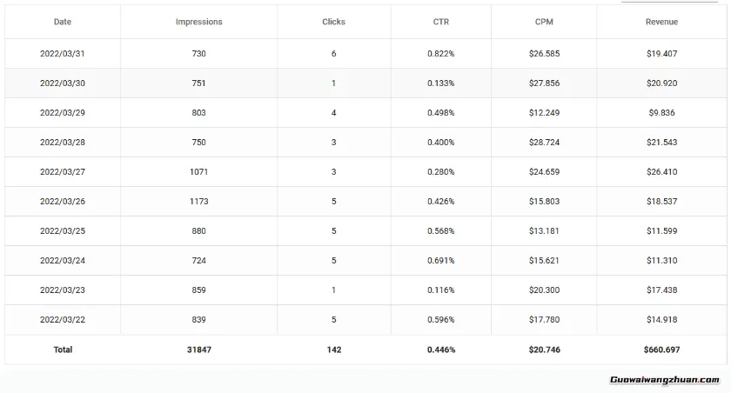Viewport: 731px width, 393px height.
Task: Click the CTR column header
Action: point(440,22)
